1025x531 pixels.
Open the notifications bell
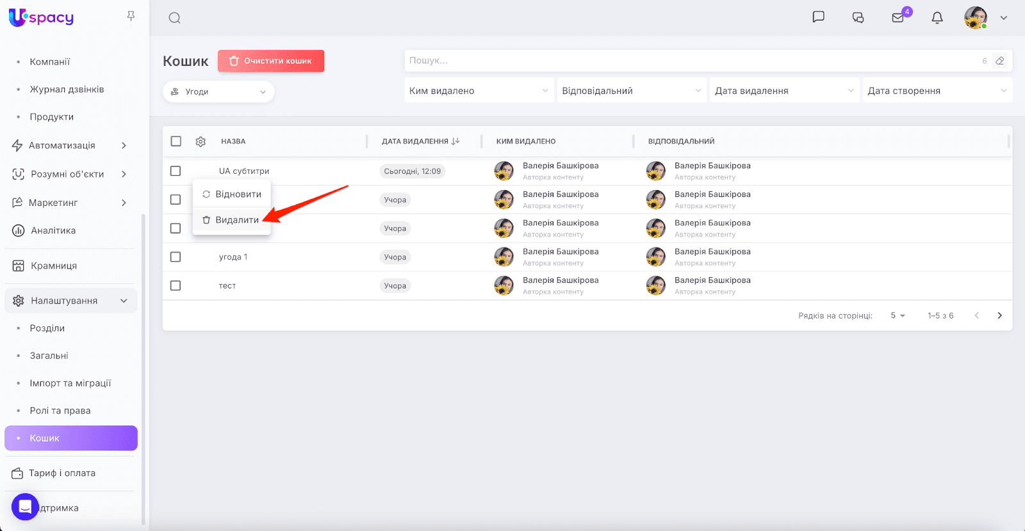coord(937,18)
